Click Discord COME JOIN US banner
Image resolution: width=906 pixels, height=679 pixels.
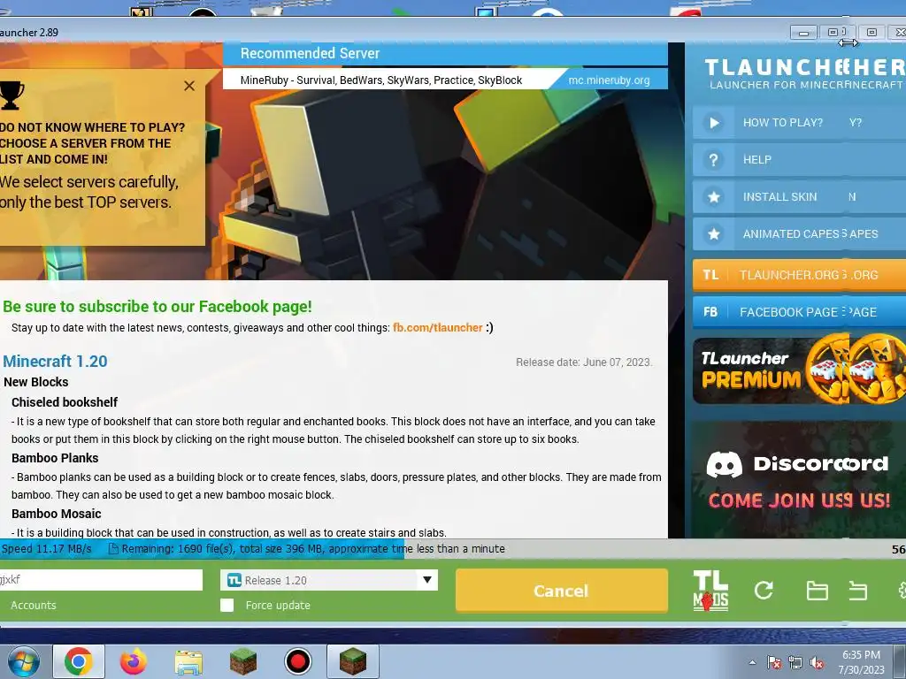(x=799, y=479)
